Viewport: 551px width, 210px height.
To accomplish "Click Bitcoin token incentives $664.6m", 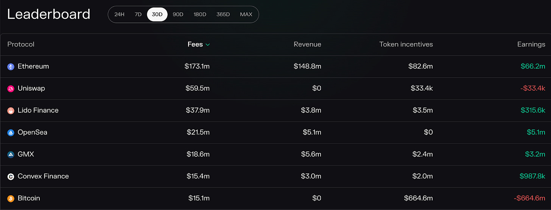I will 419,198.
